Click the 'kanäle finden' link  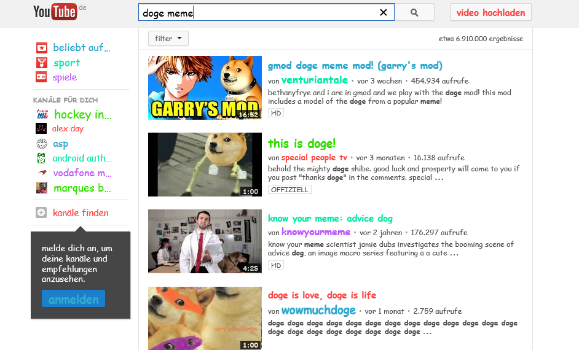(81, 213)
